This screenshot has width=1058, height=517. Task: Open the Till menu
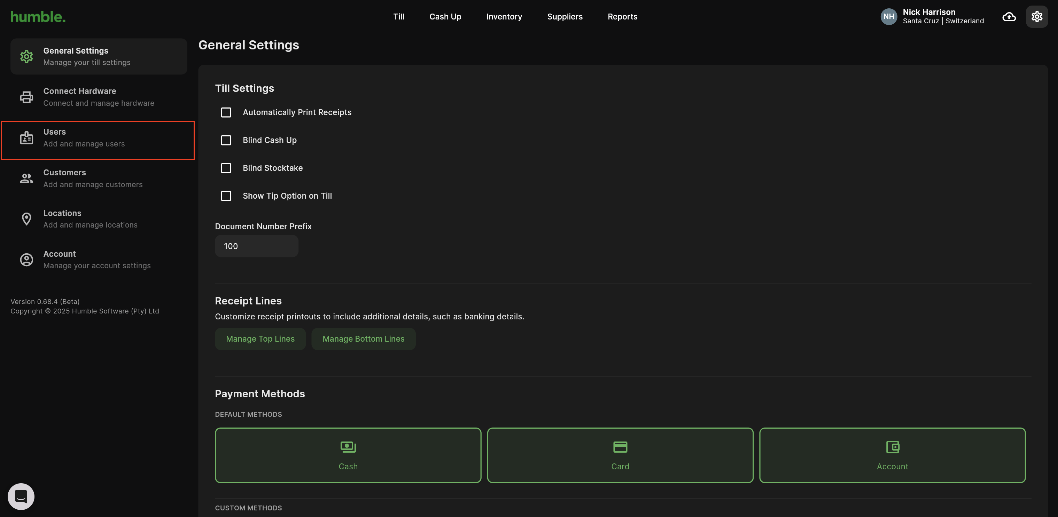[398, 17]
